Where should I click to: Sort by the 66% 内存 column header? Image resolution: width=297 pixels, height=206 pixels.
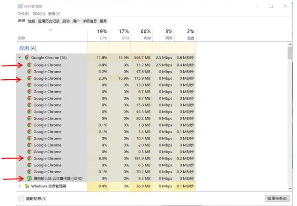click(x=141, y=35)
